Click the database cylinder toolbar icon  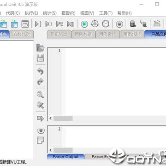133,24
